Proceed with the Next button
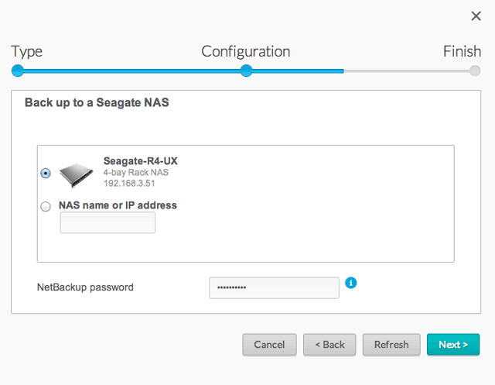This screenshot has height=385, width=495. [453, 345]
